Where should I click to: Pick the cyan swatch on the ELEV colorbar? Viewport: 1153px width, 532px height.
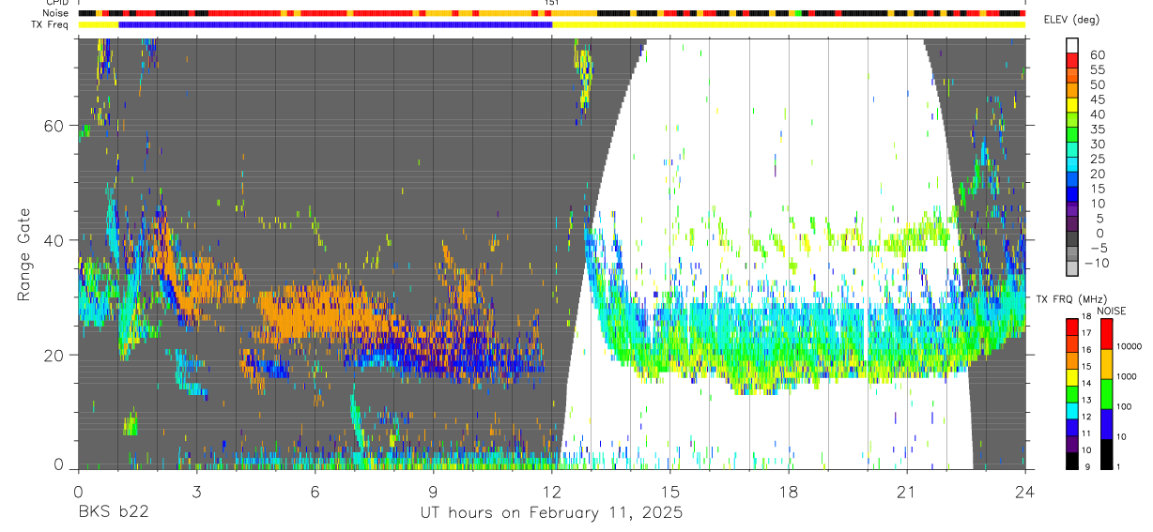pyautogui.click(x=1072, y=165)
